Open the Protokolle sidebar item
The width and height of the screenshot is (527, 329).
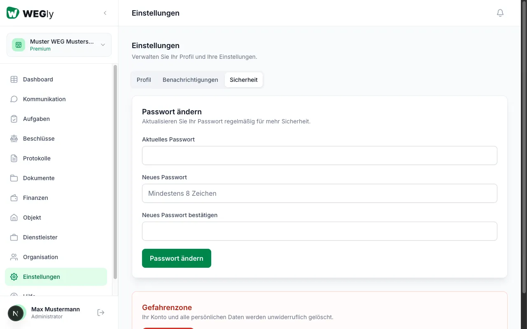[37, 158]
